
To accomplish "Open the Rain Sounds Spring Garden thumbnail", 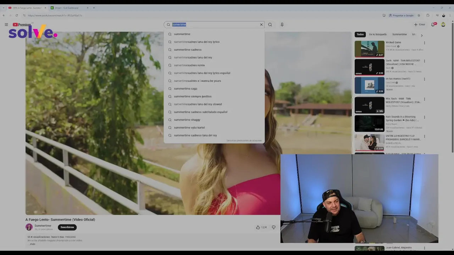I will coord(369,123).
